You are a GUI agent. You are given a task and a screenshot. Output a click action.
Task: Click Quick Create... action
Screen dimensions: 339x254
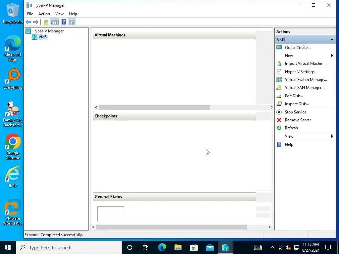(298, 48)
